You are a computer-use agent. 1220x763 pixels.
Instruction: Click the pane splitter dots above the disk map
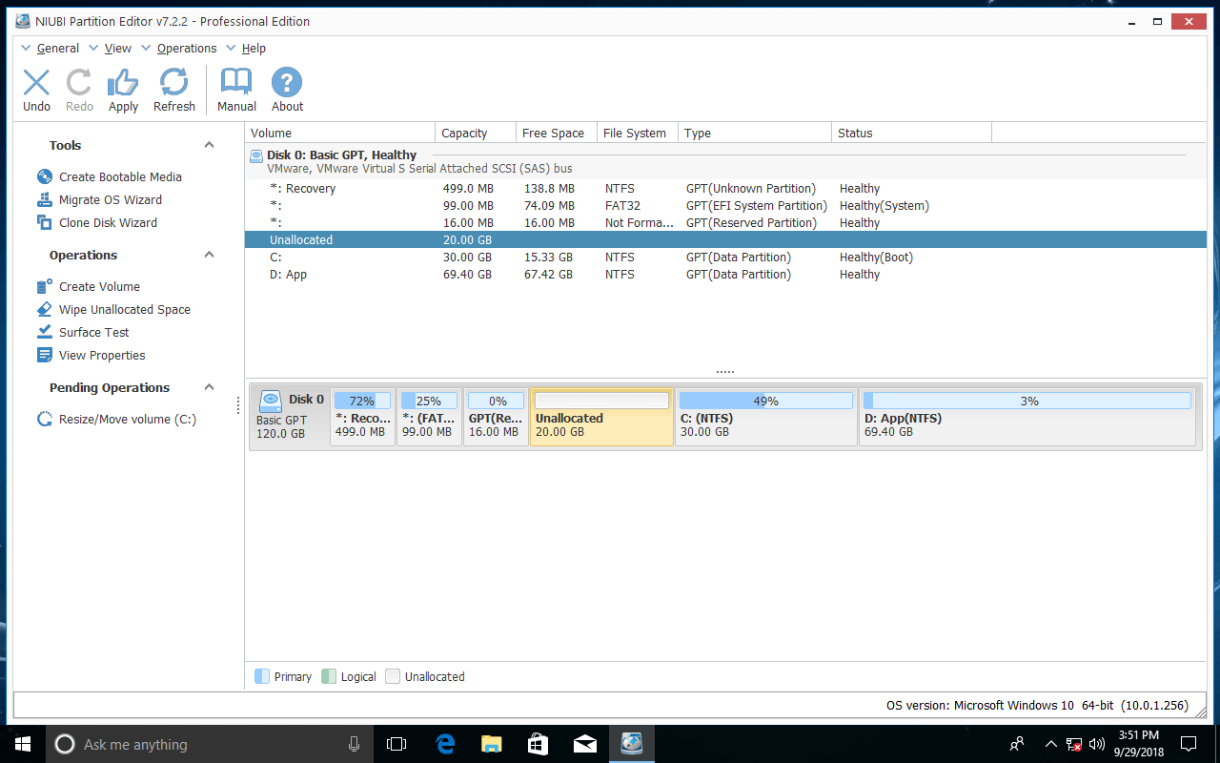click(x=725, y=371)
